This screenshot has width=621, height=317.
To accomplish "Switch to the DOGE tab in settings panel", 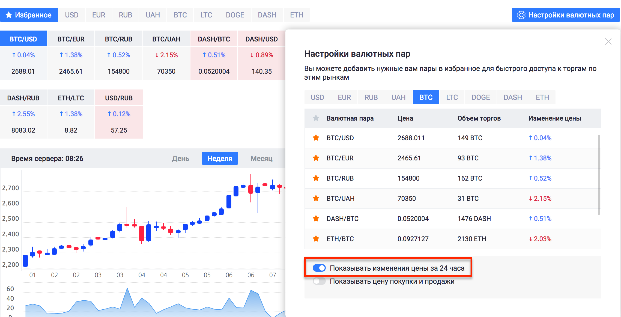I will click(x=481, y=97).
